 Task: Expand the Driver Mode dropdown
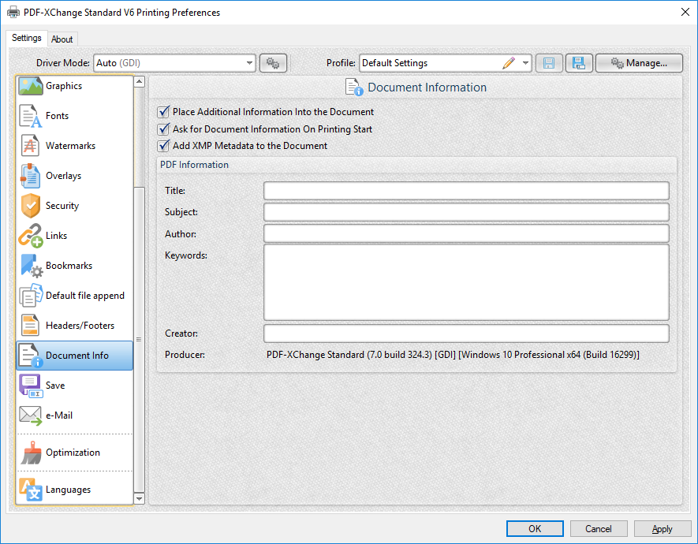tap(249, 63)
